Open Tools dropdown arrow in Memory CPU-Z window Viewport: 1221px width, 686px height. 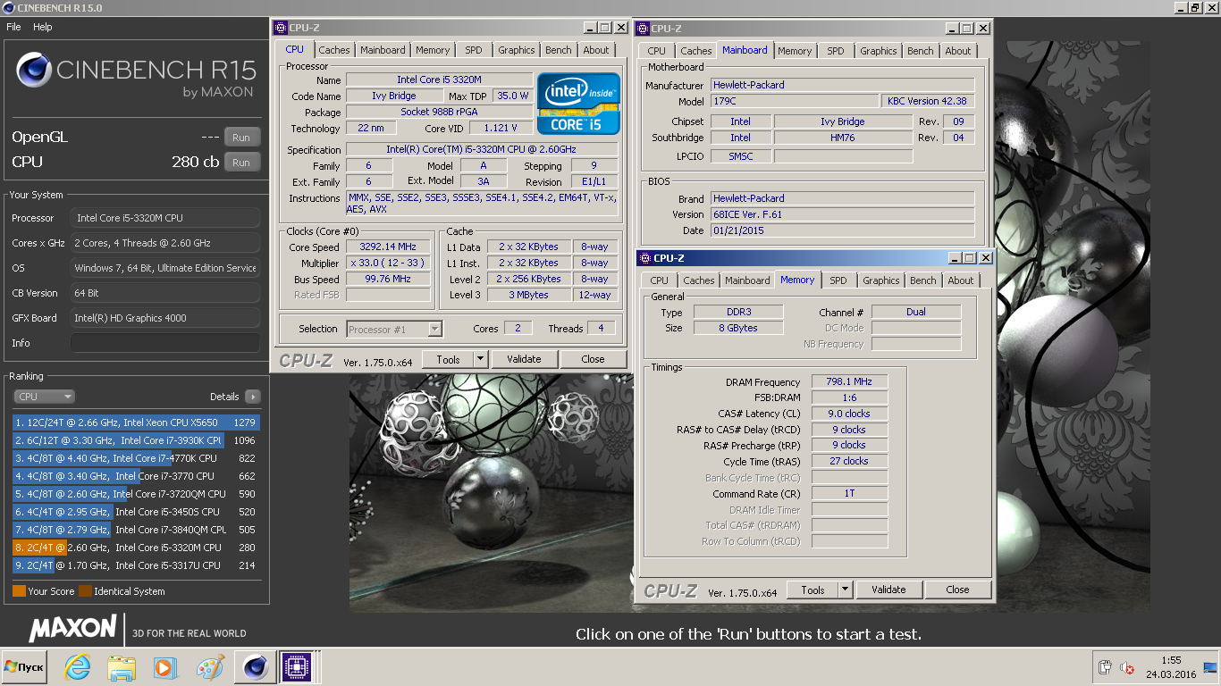point(845,590)
